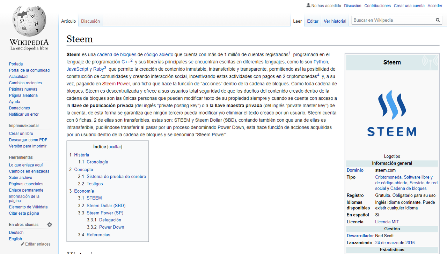Viewport: 447px width, 254px height.
Task: Jump to Cronología in the index
Action: tap(97, 162)
